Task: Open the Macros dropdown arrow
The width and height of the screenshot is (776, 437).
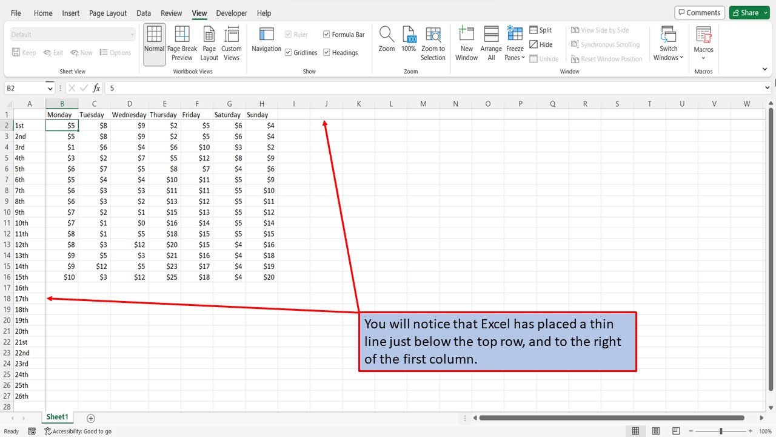Action: pos(703,57)
